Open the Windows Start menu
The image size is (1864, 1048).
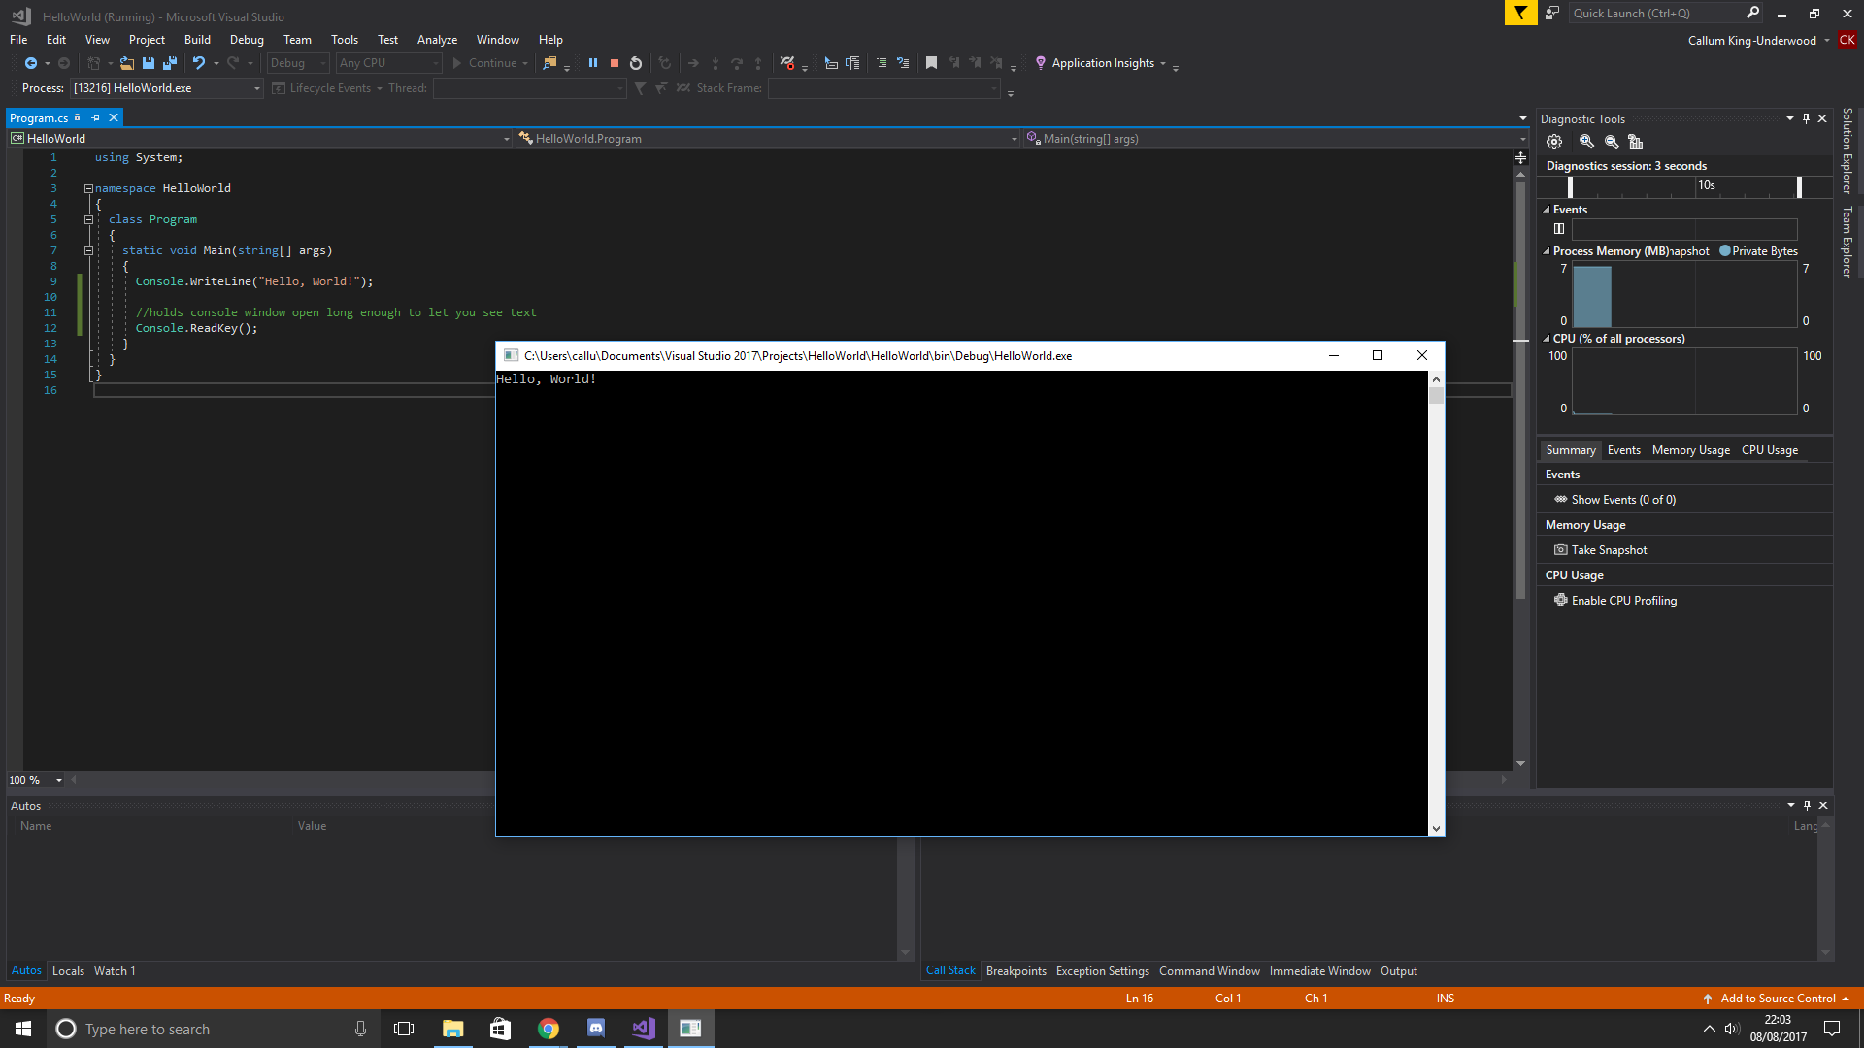coord(23,1029)
